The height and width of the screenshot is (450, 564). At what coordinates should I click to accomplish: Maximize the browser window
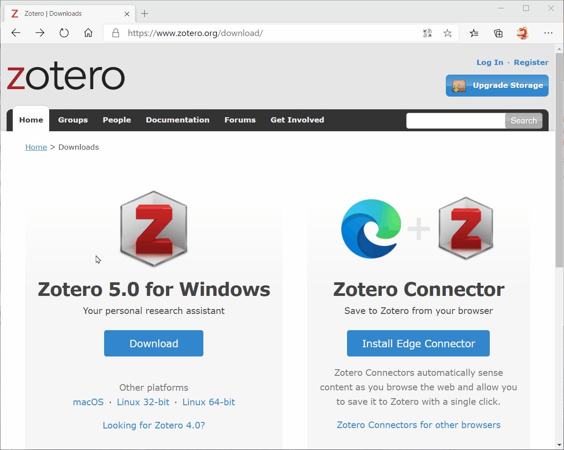point(526,8)
